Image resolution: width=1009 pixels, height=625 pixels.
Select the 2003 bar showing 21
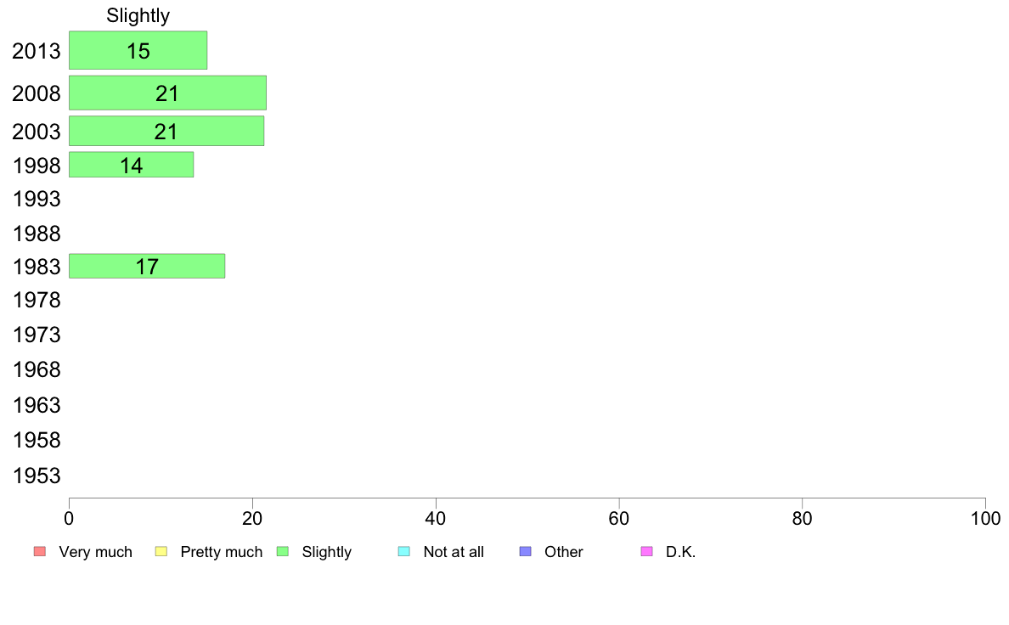(166, 131)
